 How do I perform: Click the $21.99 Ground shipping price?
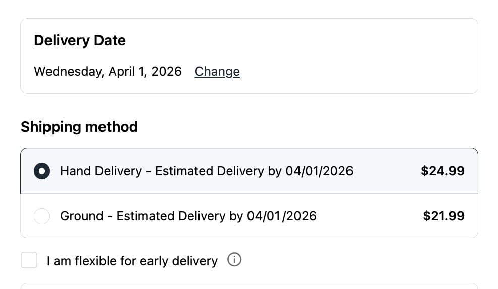(x=443, y=216)
